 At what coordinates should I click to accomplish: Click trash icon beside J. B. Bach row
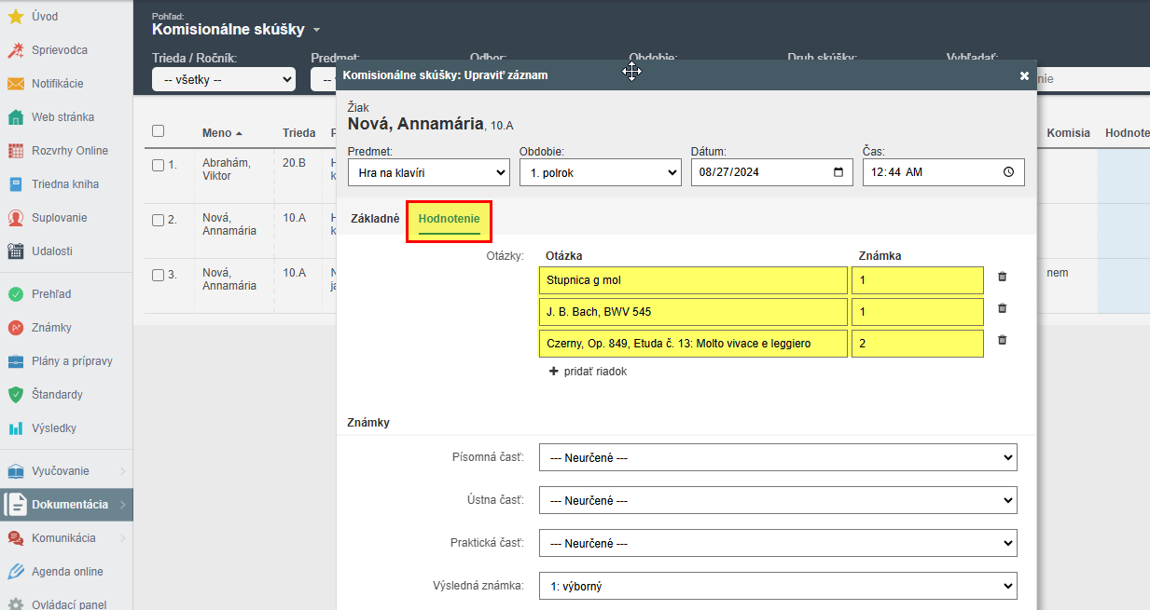pos(1002,308)
